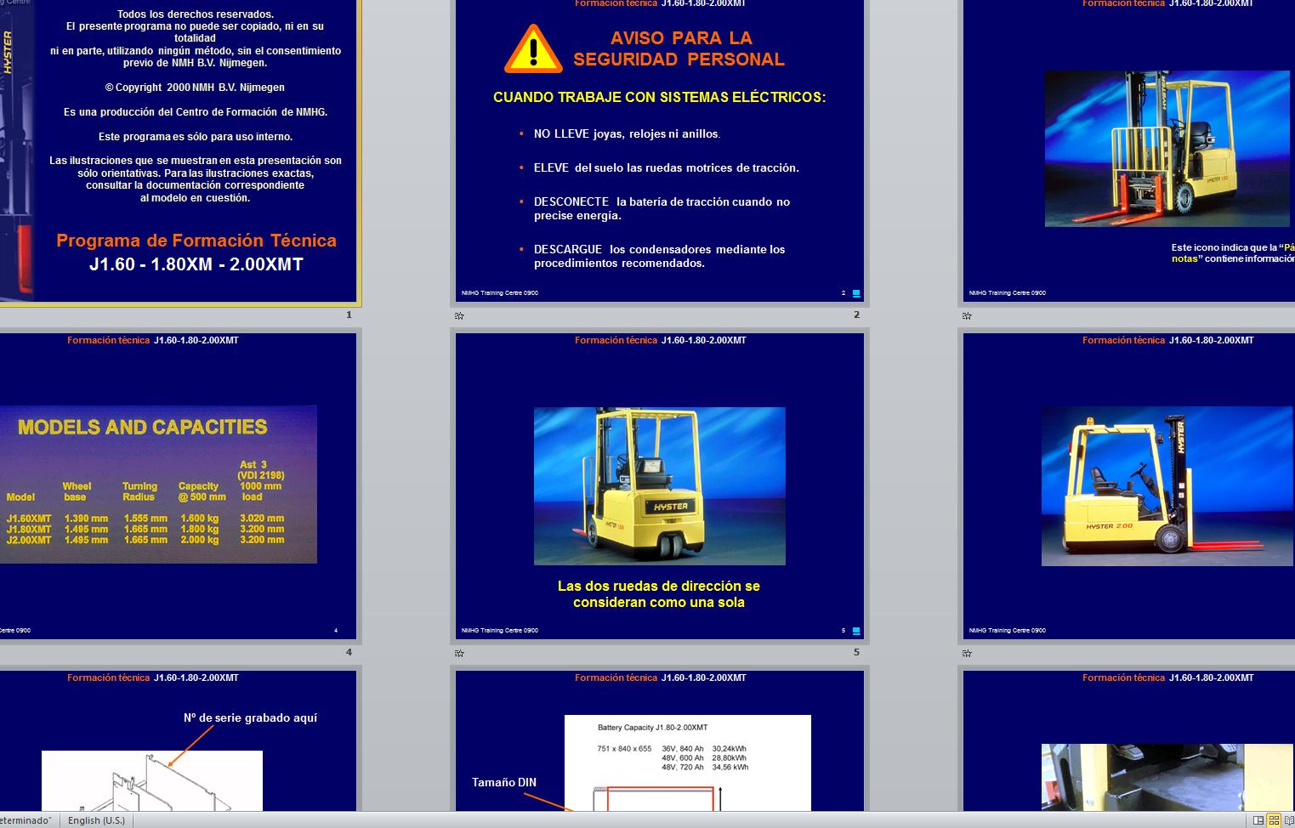Select the last slide in the bottom row

[x=1129, y=740]
